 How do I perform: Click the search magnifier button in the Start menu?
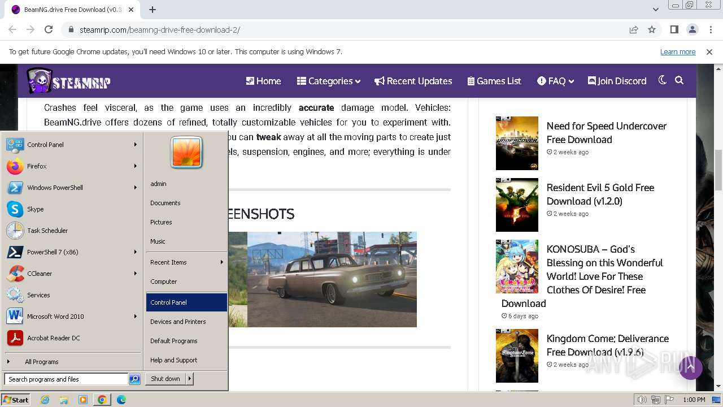click(x=134, y=379)
